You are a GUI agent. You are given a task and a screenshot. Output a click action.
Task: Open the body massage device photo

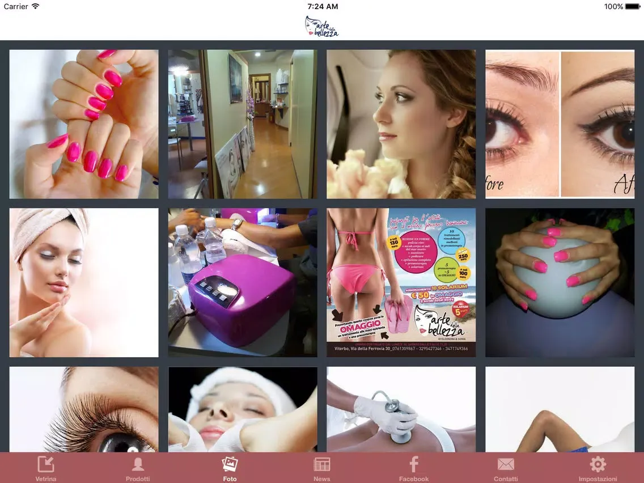pyautogui.click(x=401, y=409)
